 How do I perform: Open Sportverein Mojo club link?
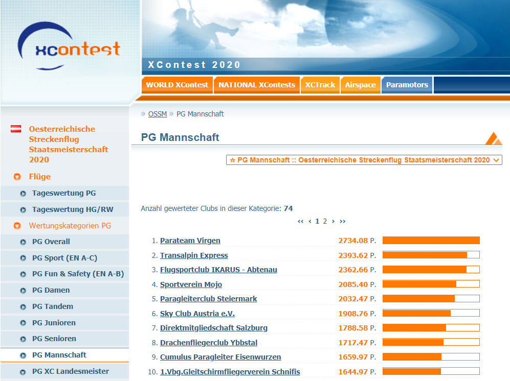point(191,284)
